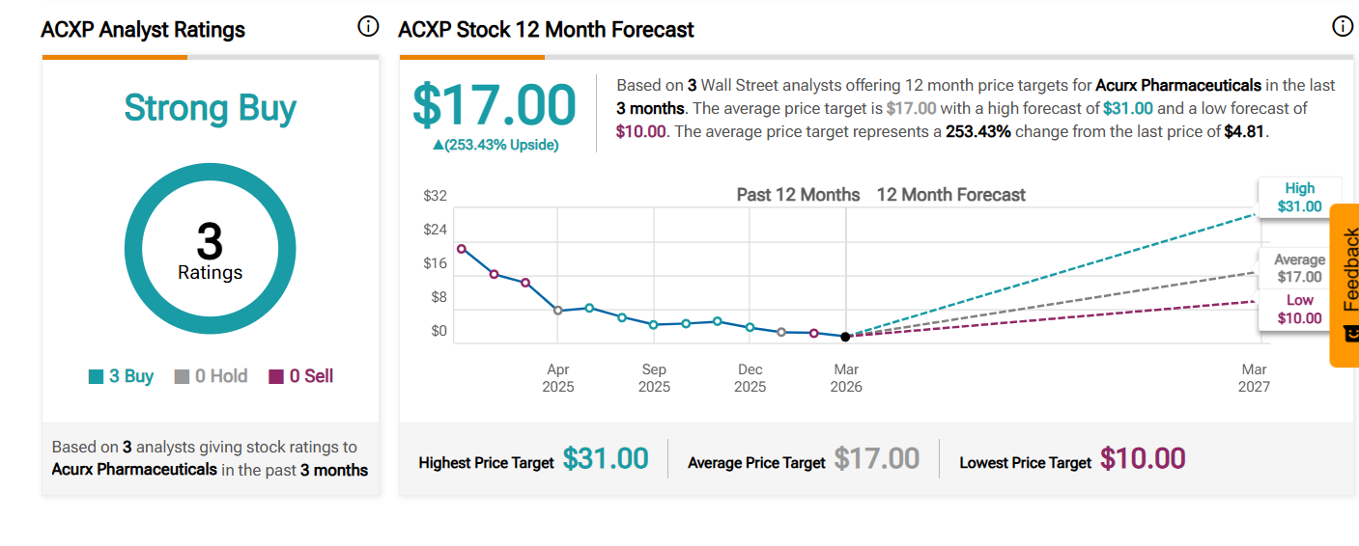The height and width of the screenshot is (546, 1359).
Task: Click the Highest Price Target $31.00 value
Action: tap(606, 459)
